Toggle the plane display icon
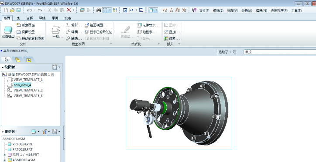The image size is (316, 162). [x=165, y=10]
